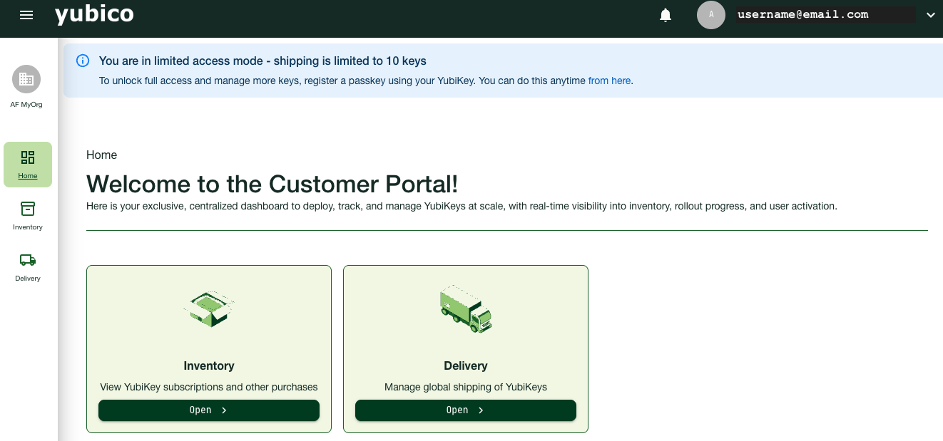Image resolution: width=943 pixels, height=441 pixels.
Task: Open the hamburger navigation menu
Action: 26,15
